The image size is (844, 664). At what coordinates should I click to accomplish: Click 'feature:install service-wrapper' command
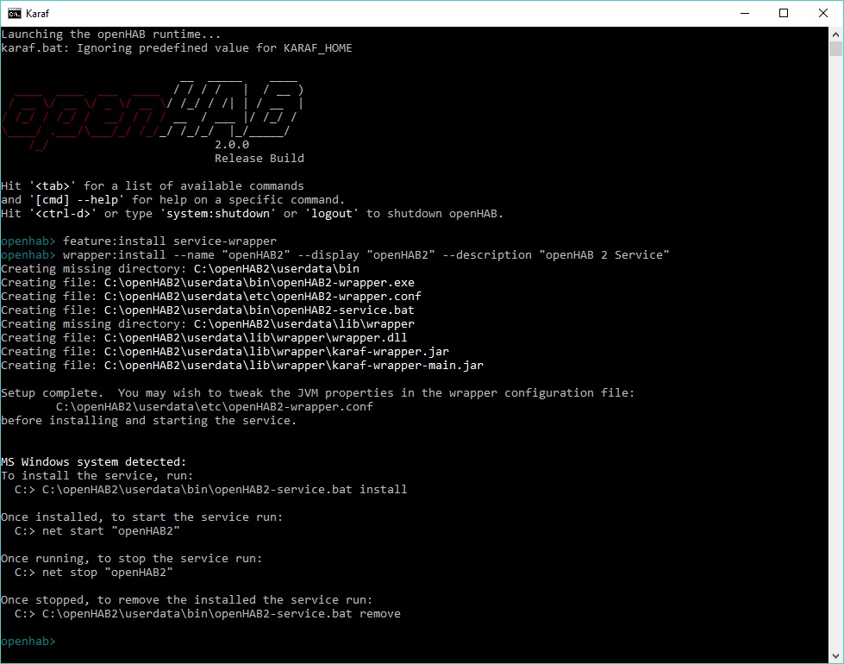pos(170,241)
